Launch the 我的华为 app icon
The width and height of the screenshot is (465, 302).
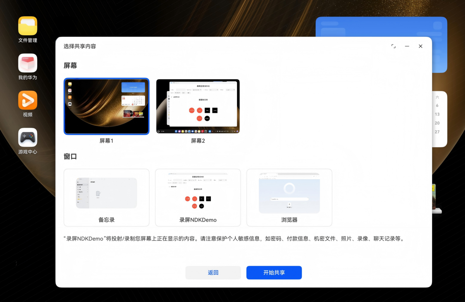click(28, 63)
